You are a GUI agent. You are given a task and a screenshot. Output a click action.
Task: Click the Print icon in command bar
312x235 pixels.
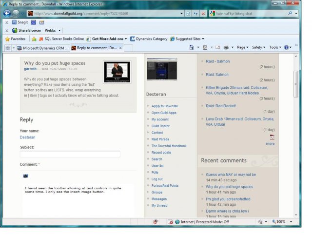pos(226,47)
